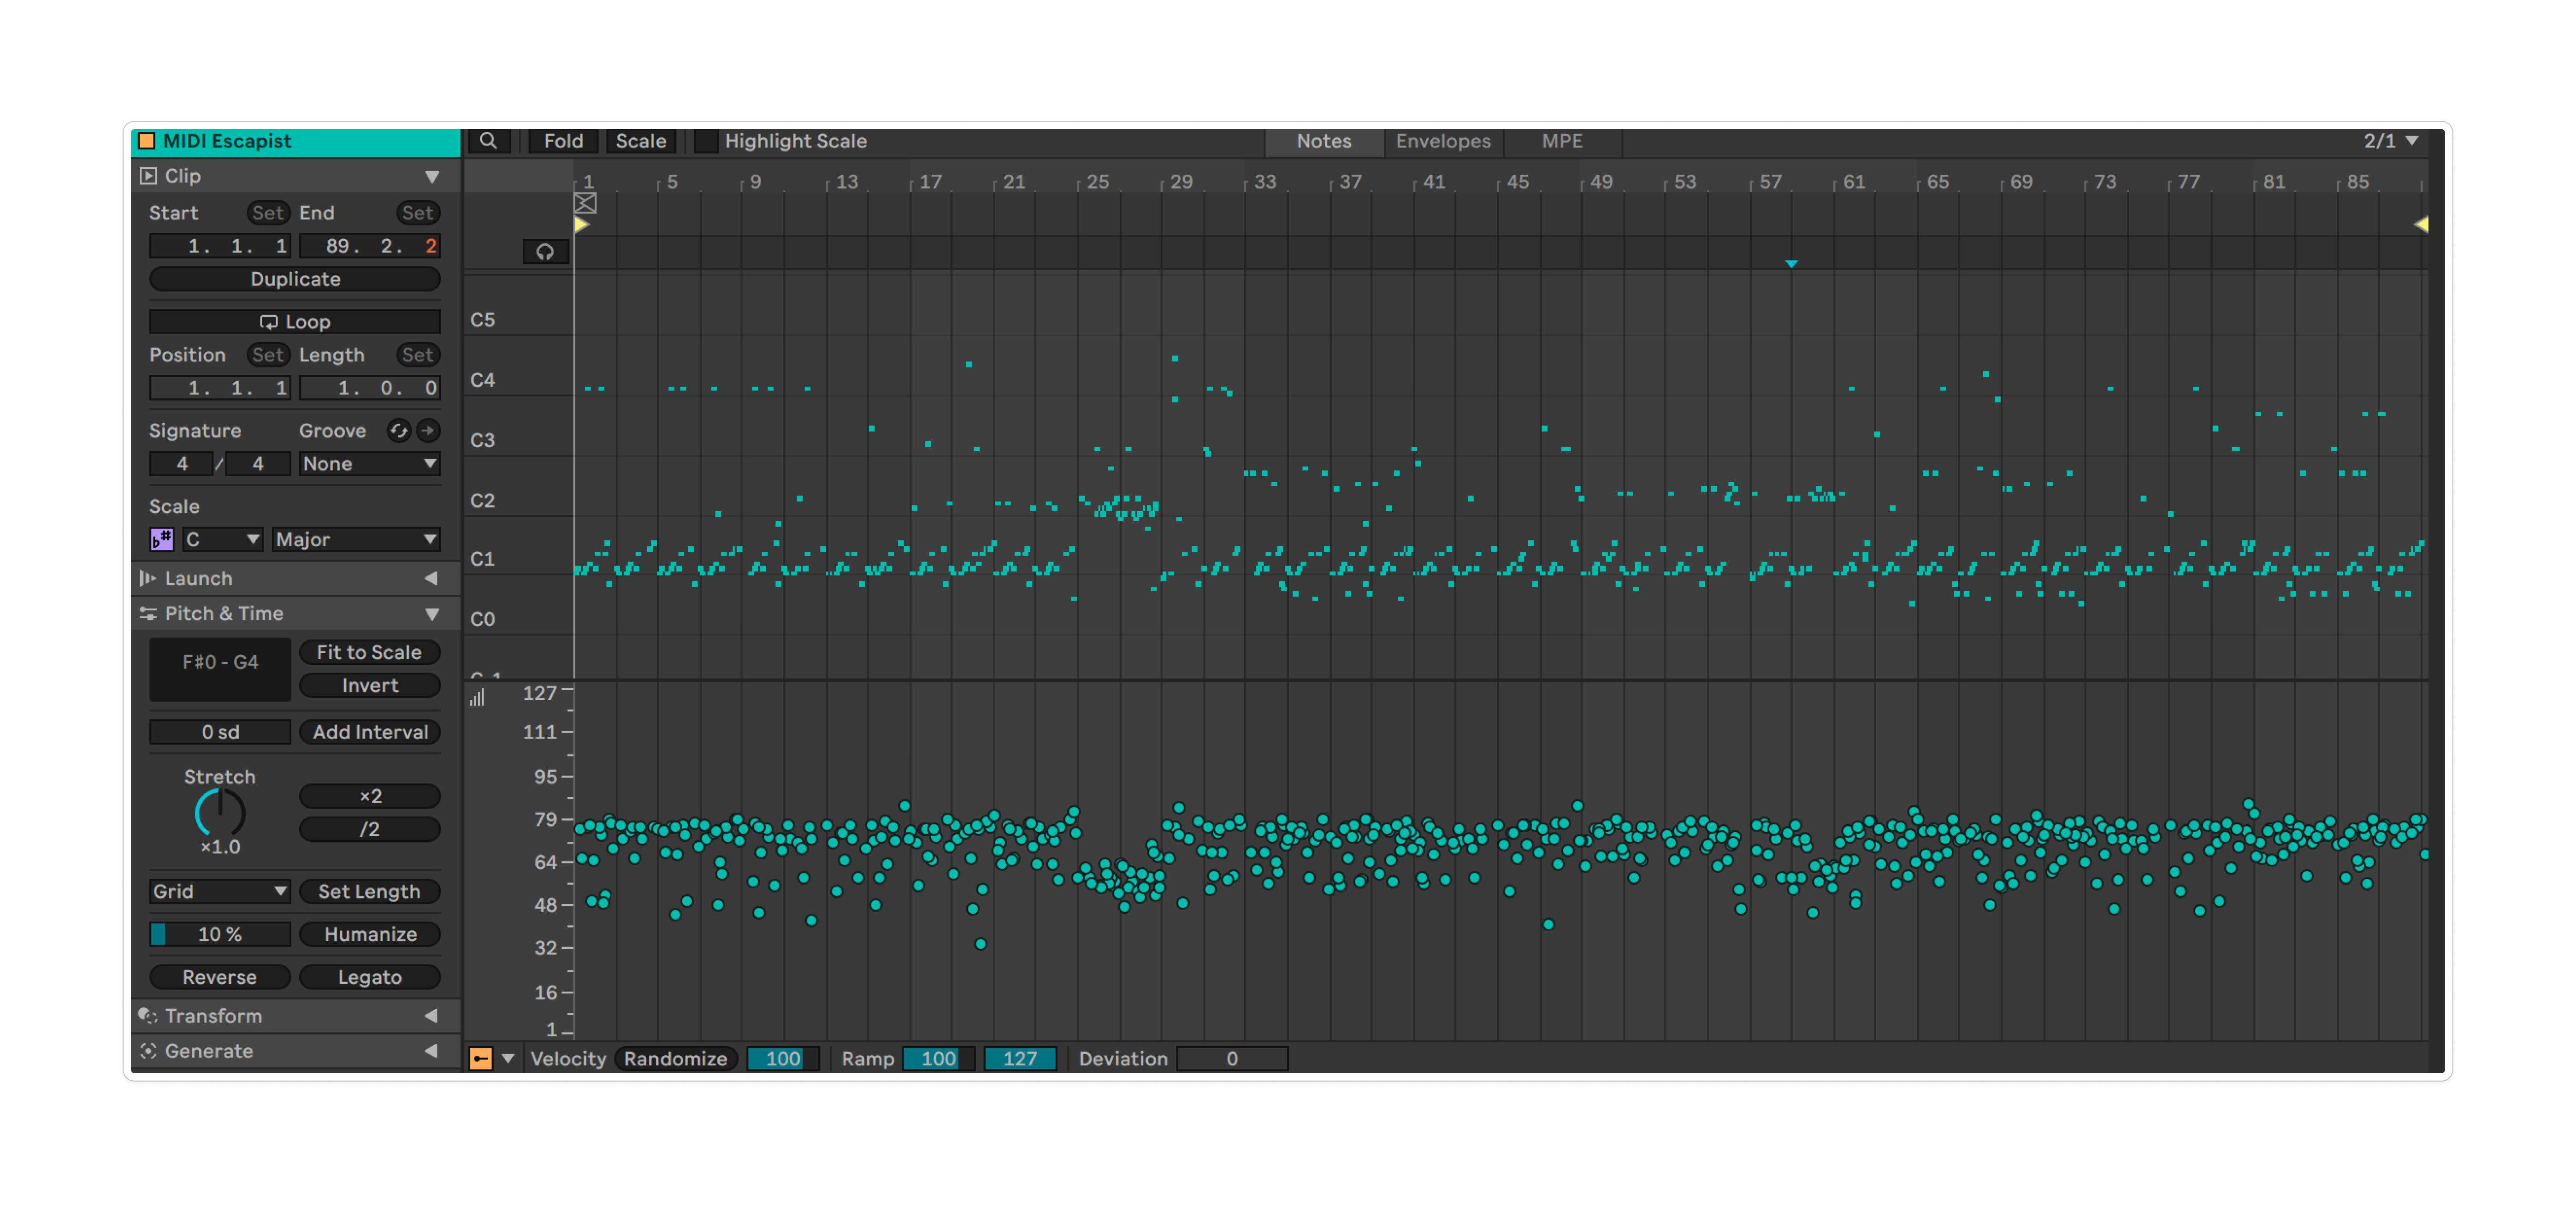
Task: Switch to the Notes tab
Action: pos(1324,141)
